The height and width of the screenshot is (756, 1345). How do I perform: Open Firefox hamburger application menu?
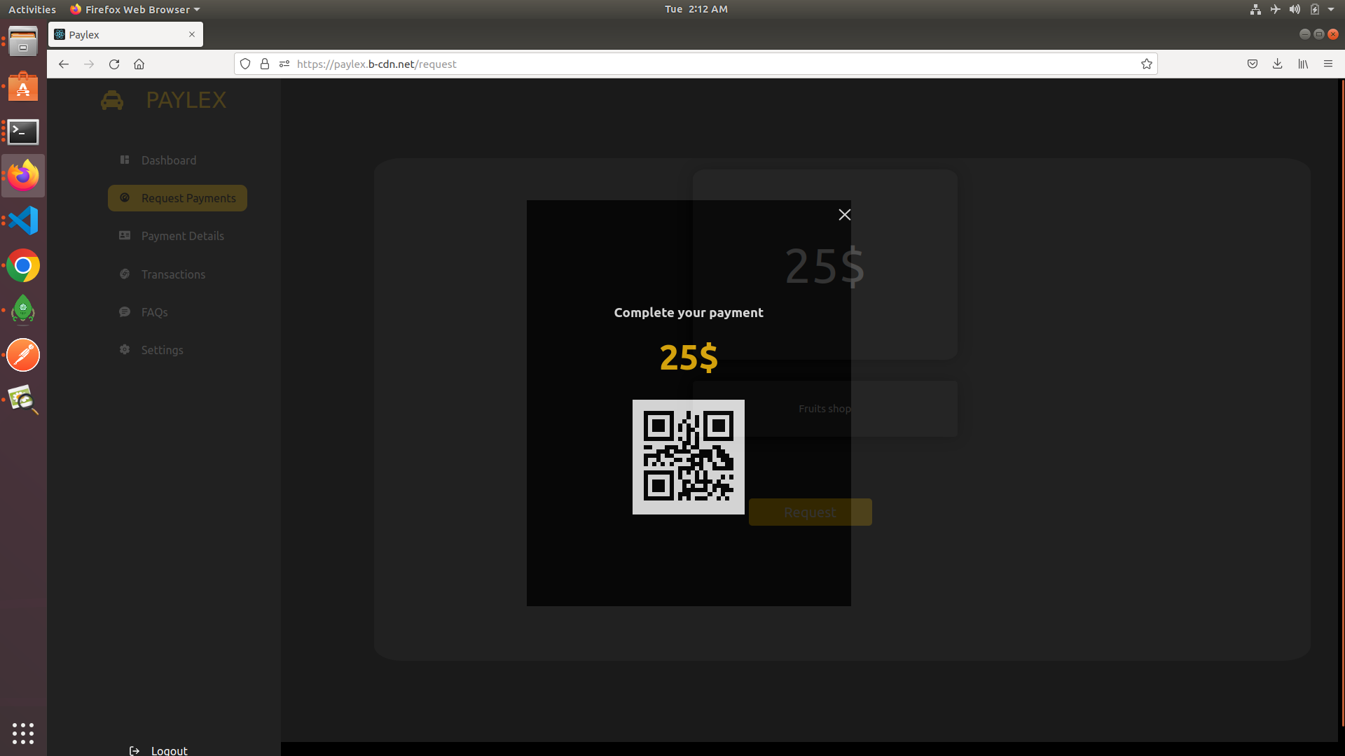(1327, 64)
